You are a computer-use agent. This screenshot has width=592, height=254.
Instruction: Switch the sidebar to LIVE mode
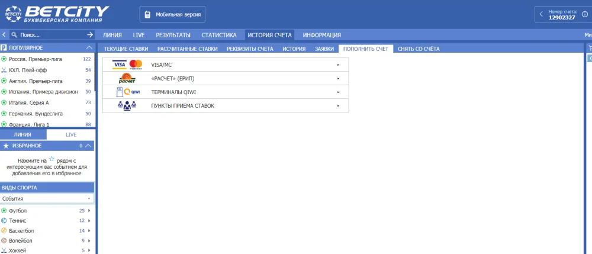(71, 135)
